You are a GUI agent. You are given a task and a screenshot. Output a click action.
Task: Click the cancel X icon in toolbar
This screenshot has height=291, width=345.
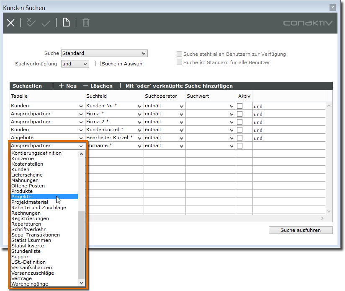point(10,23)
